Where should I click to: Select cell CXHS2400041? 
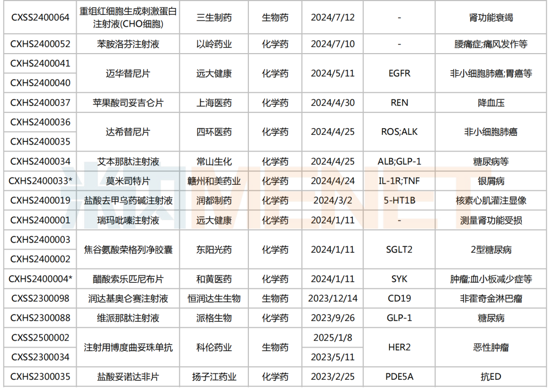click(x=40, y=63)
